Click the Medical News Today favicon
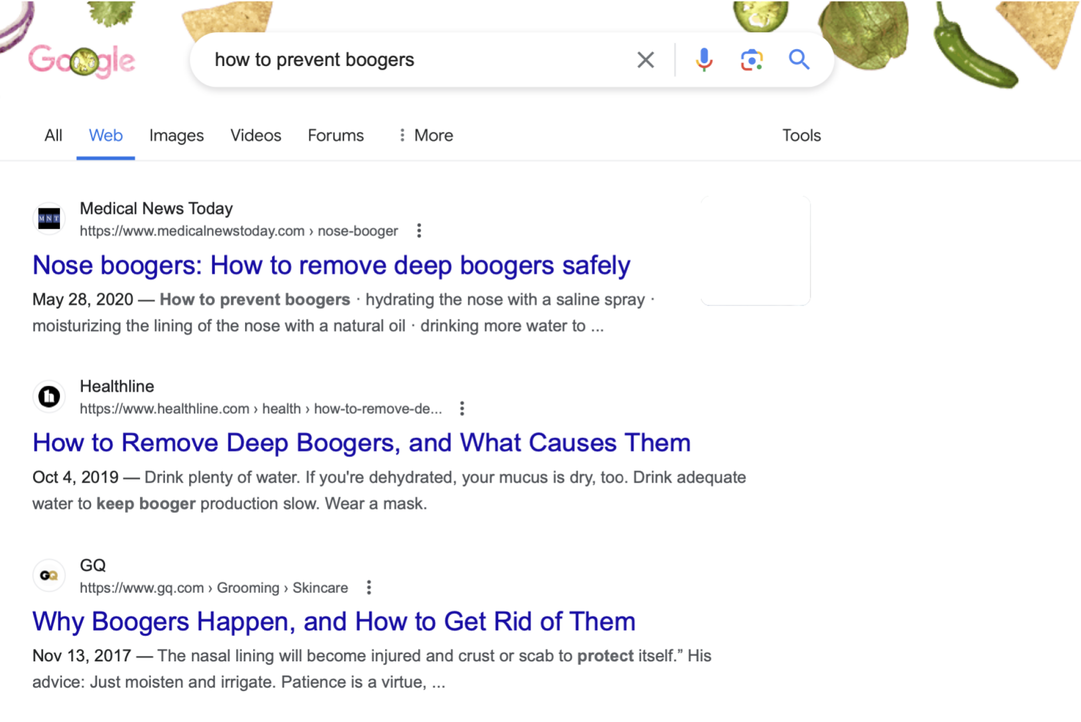This screenshot has width=1081, height=722. pyautogui.click(x=49, y=218)
